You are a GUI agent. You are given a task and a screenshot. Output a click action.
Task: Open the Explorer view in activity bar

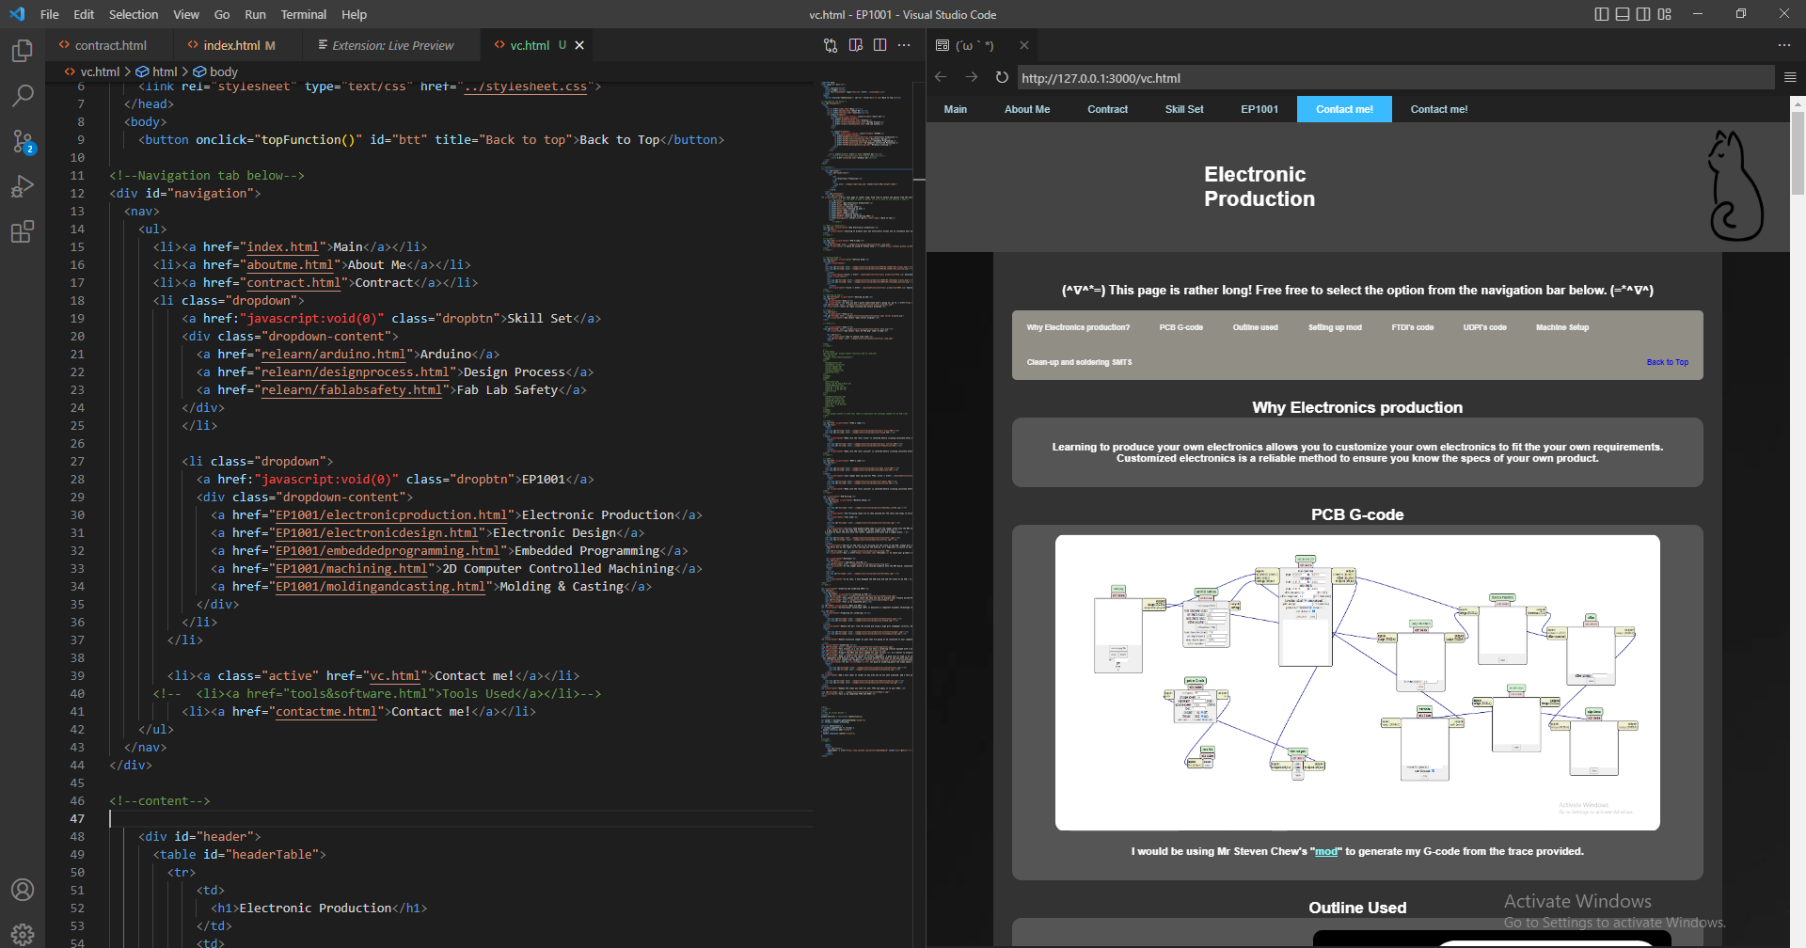point(23,51)
